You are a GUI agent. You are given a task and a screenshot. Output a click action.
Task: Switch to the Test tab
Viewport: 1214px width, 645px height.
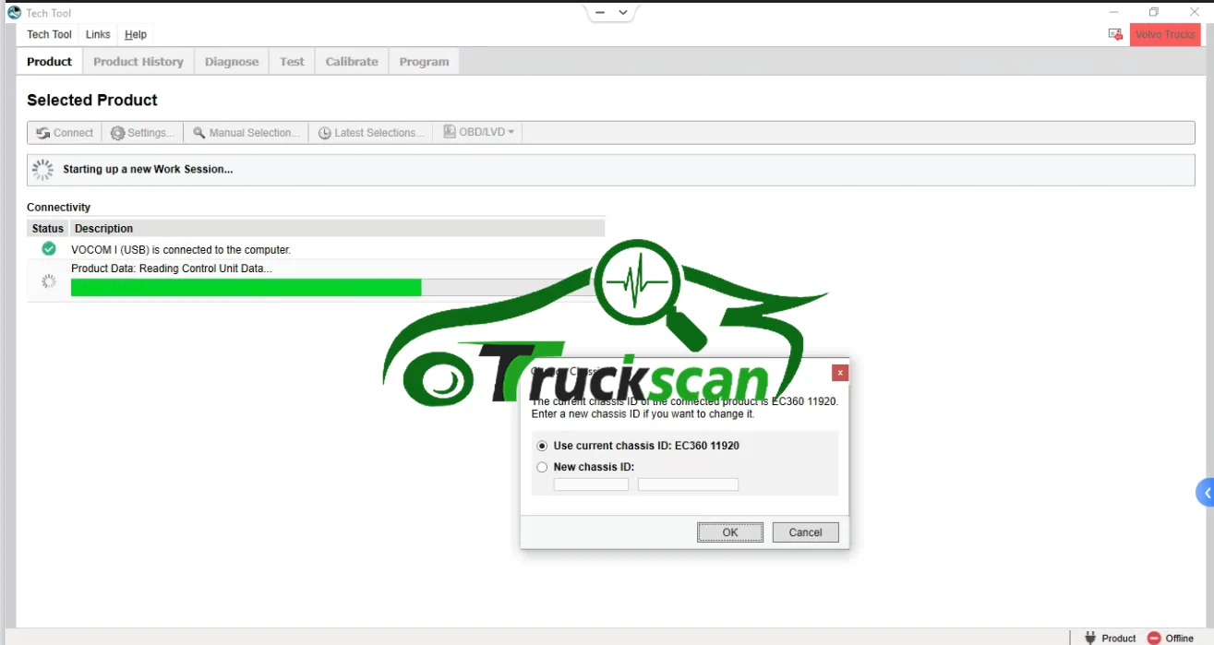[292, 62]
